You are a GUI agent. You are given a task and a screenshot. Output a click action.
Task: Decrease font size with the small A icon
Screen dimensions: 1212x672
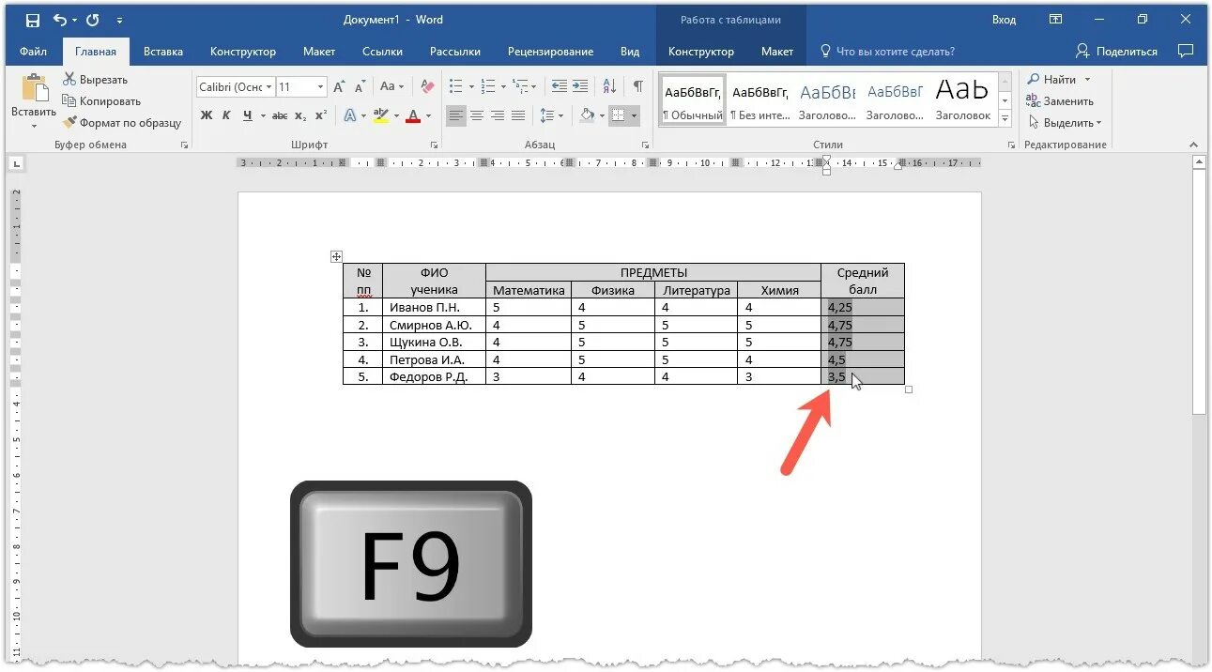point(361,86)
